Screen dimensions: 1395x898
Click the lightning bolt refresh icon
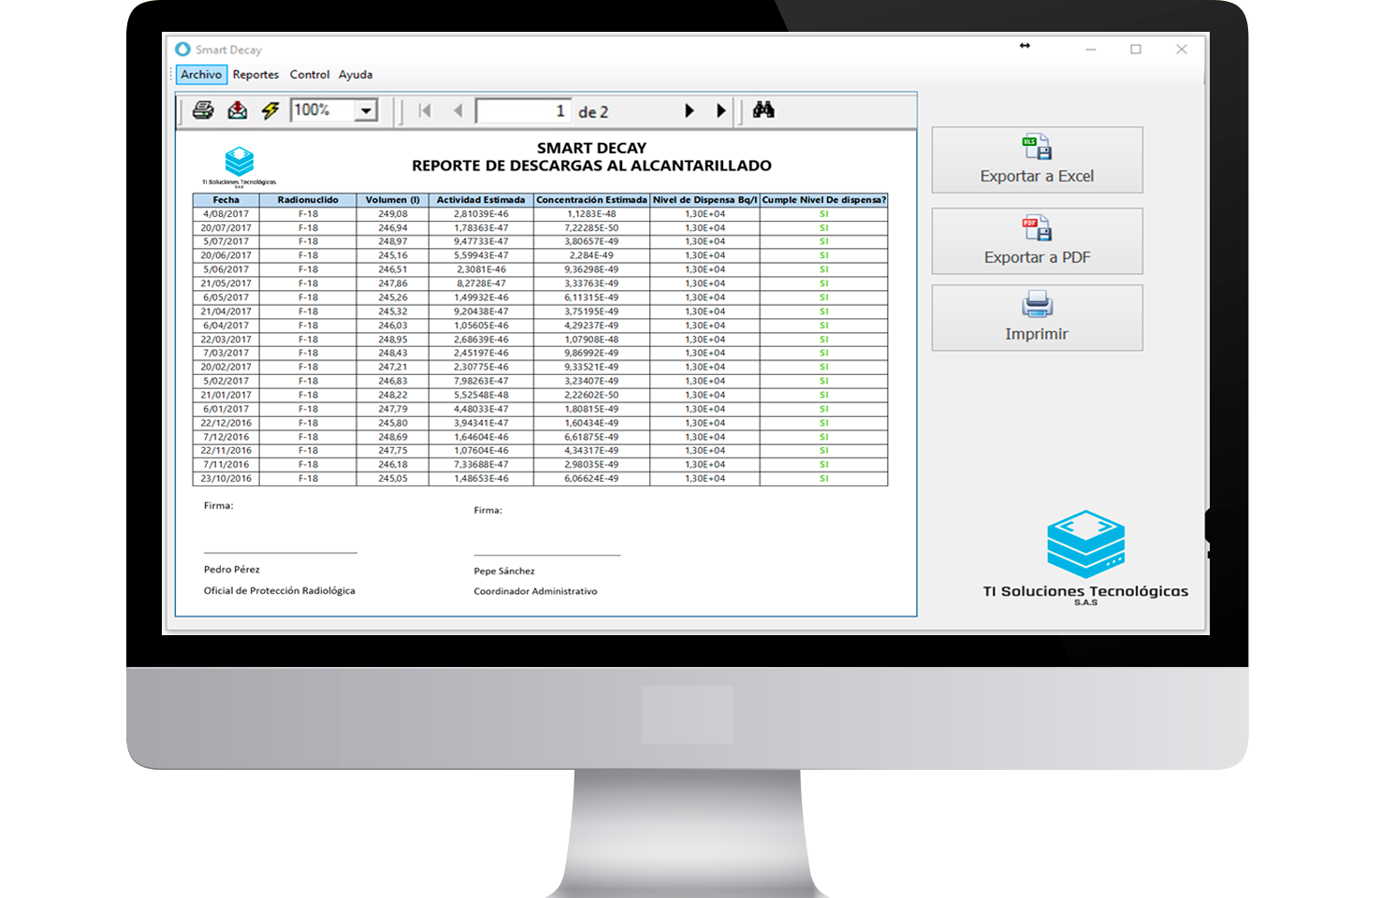point(270,110)
